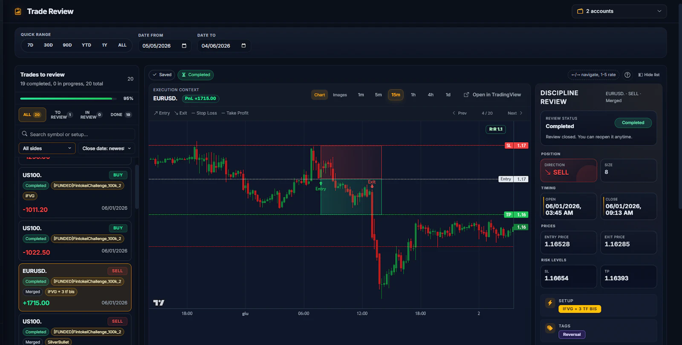
Task: Select the EURUSD +1715.00 SELL trade card
Action: [x=75, y=287]
